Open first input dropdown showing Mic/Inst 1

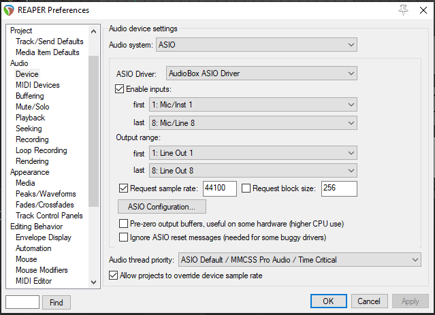(x=253, y=105)
